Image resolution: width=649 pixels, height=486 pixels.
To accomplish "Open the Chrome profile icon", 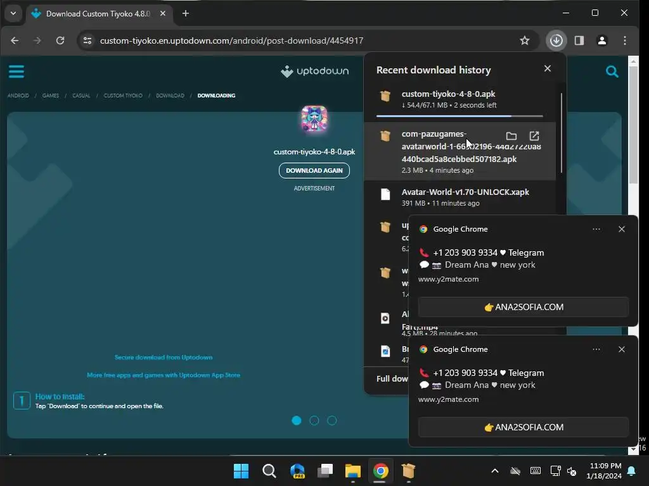I will point(602,40).
